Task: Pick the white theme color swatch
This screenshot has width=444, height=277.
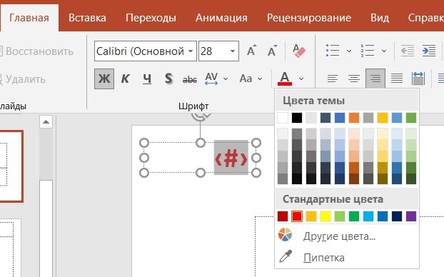Action: click(x=283, y=118)
